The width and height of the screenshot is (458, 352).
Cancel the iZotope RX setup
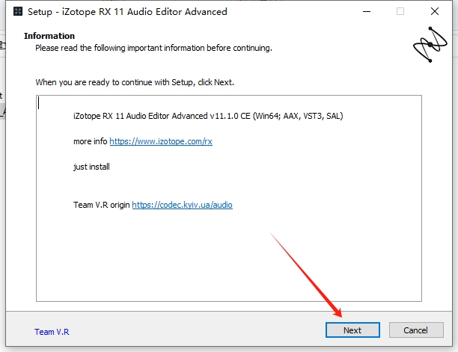[416, 330]
